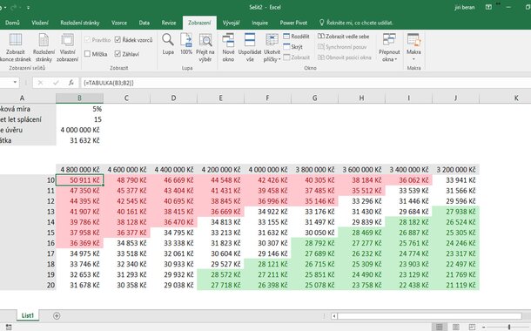Split the window with Rozdělit
Viewport: 531px width, 331px height.
(296, 37)
